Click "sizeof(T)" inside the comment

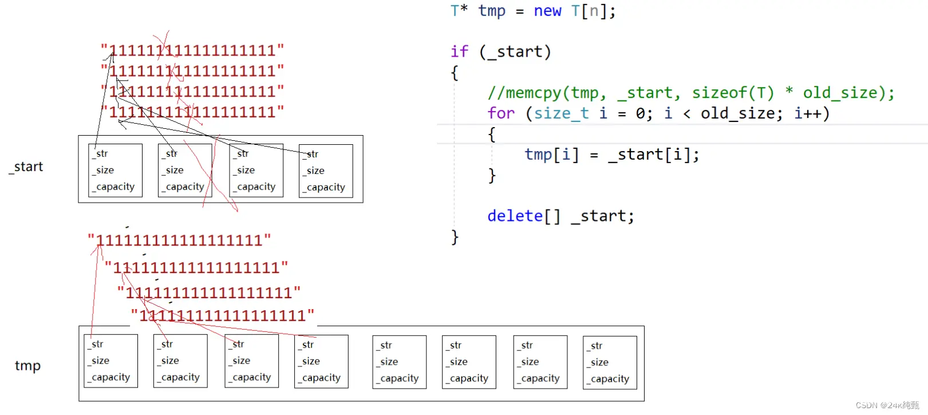click(733, 93)
